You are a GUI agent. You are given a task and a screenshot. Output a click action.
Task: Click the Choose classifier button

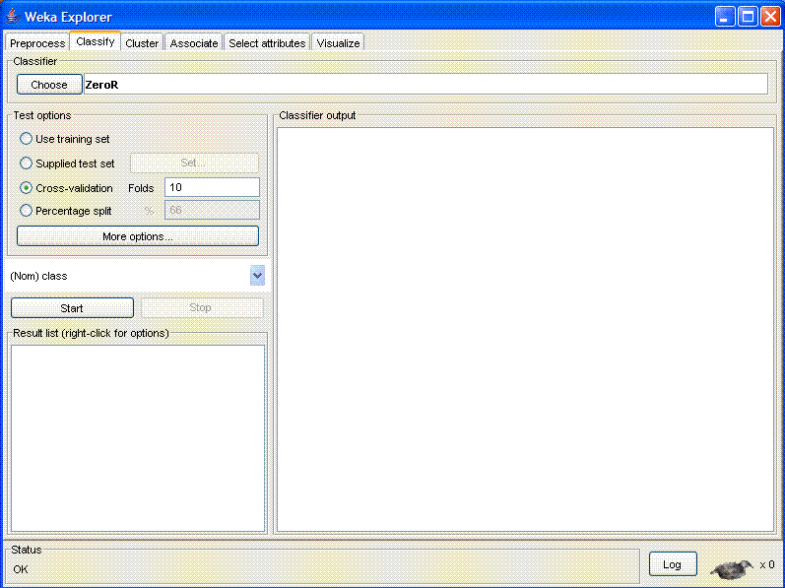pos(49,85)
